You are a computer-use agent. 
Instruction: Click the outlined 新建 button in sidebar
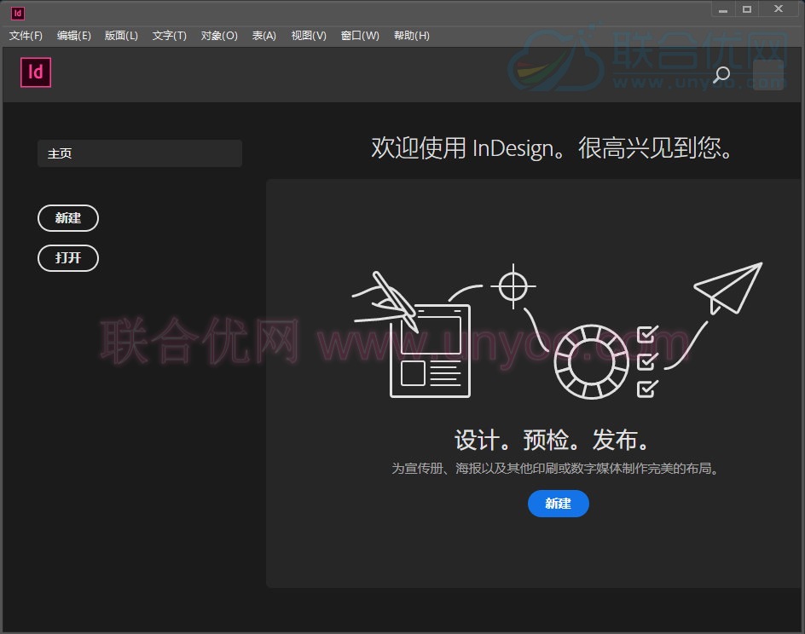coord(68,218)
